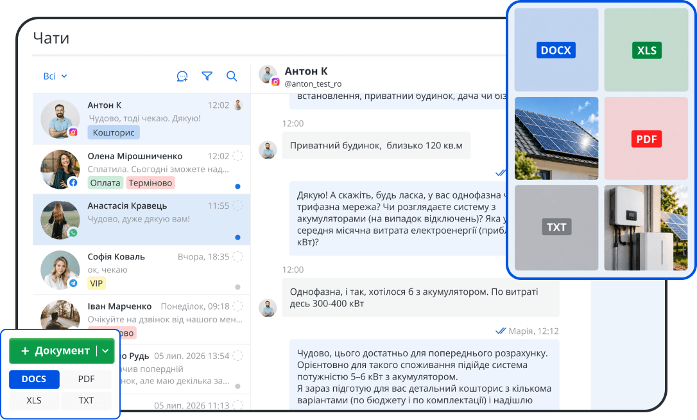Open the Анастасія Кравець chat row

coord(141,220)
